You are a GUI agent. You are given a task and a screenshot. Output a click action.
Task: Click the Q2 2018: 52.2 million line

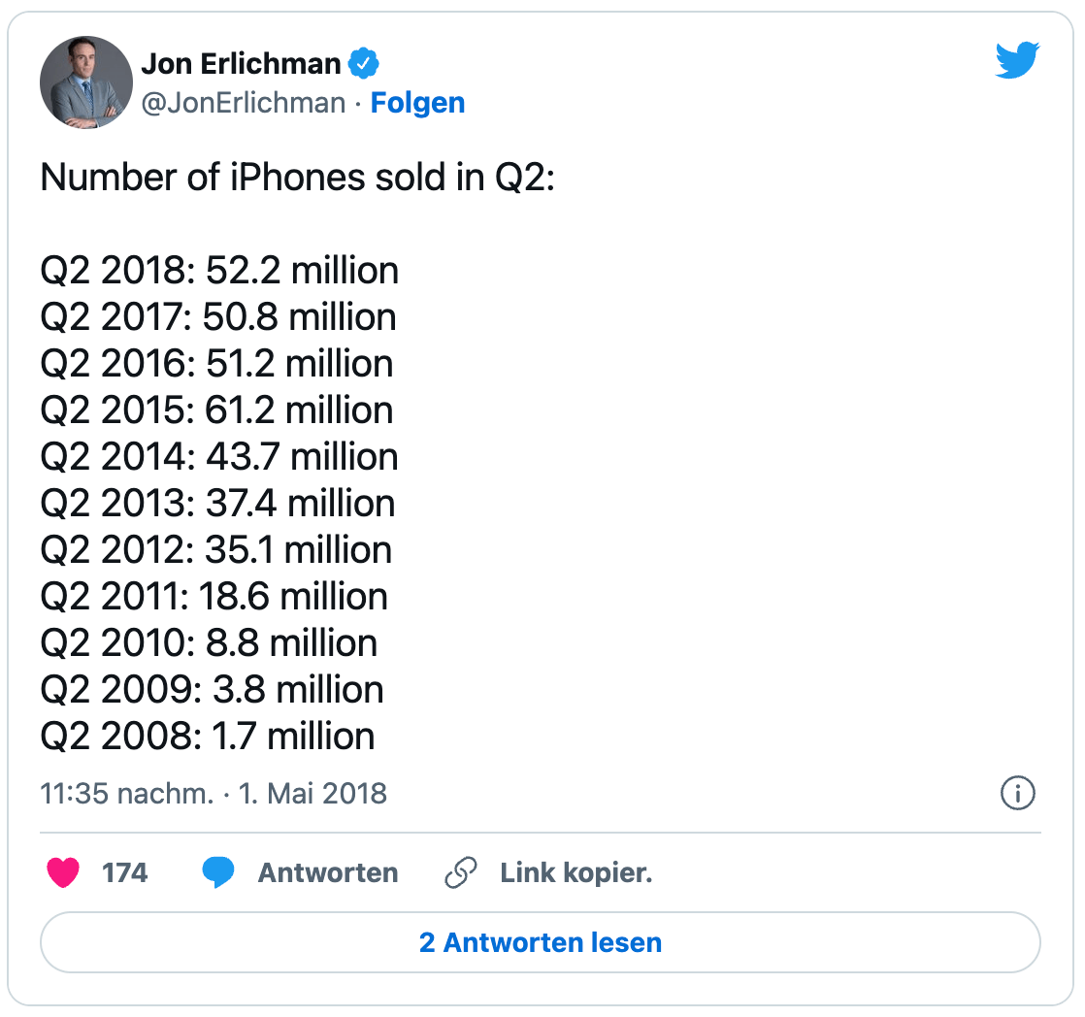[219, 270]
